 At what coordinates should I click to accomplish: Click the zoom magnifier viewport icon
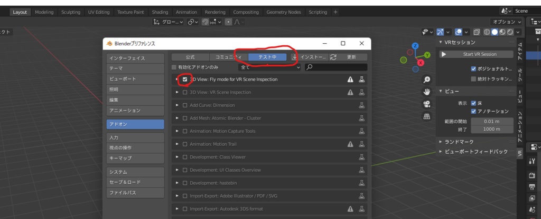[427, 79]
